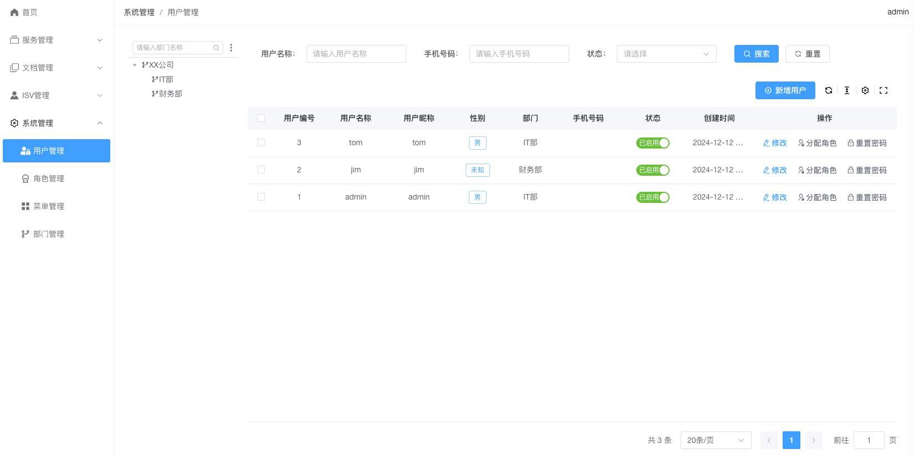Click the table density icon

pos(846,90)
